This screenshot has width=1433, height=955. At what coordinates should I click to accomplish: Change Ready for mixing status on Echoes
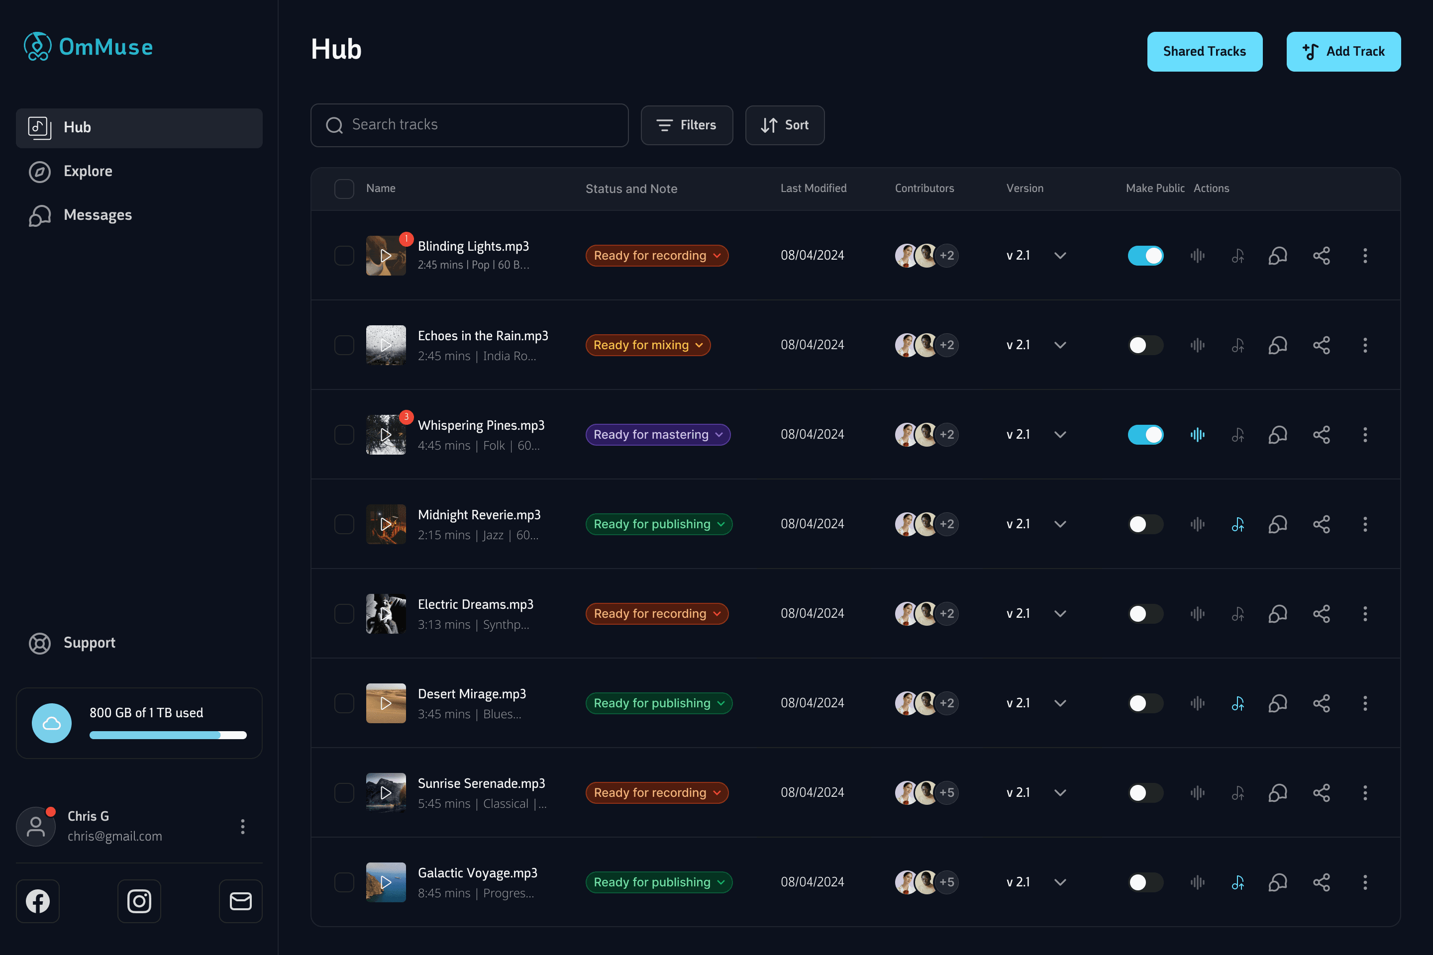pyautogui.click(x=648, y=345)
